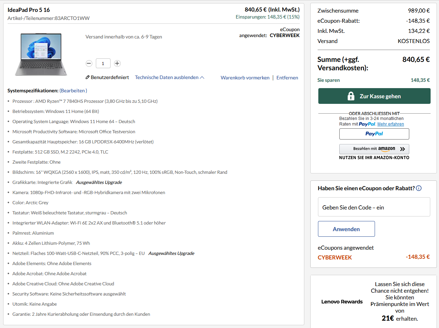
Task: Click Ausgewähltes Upgrade next to Netzteil
Action: point(171,253)
